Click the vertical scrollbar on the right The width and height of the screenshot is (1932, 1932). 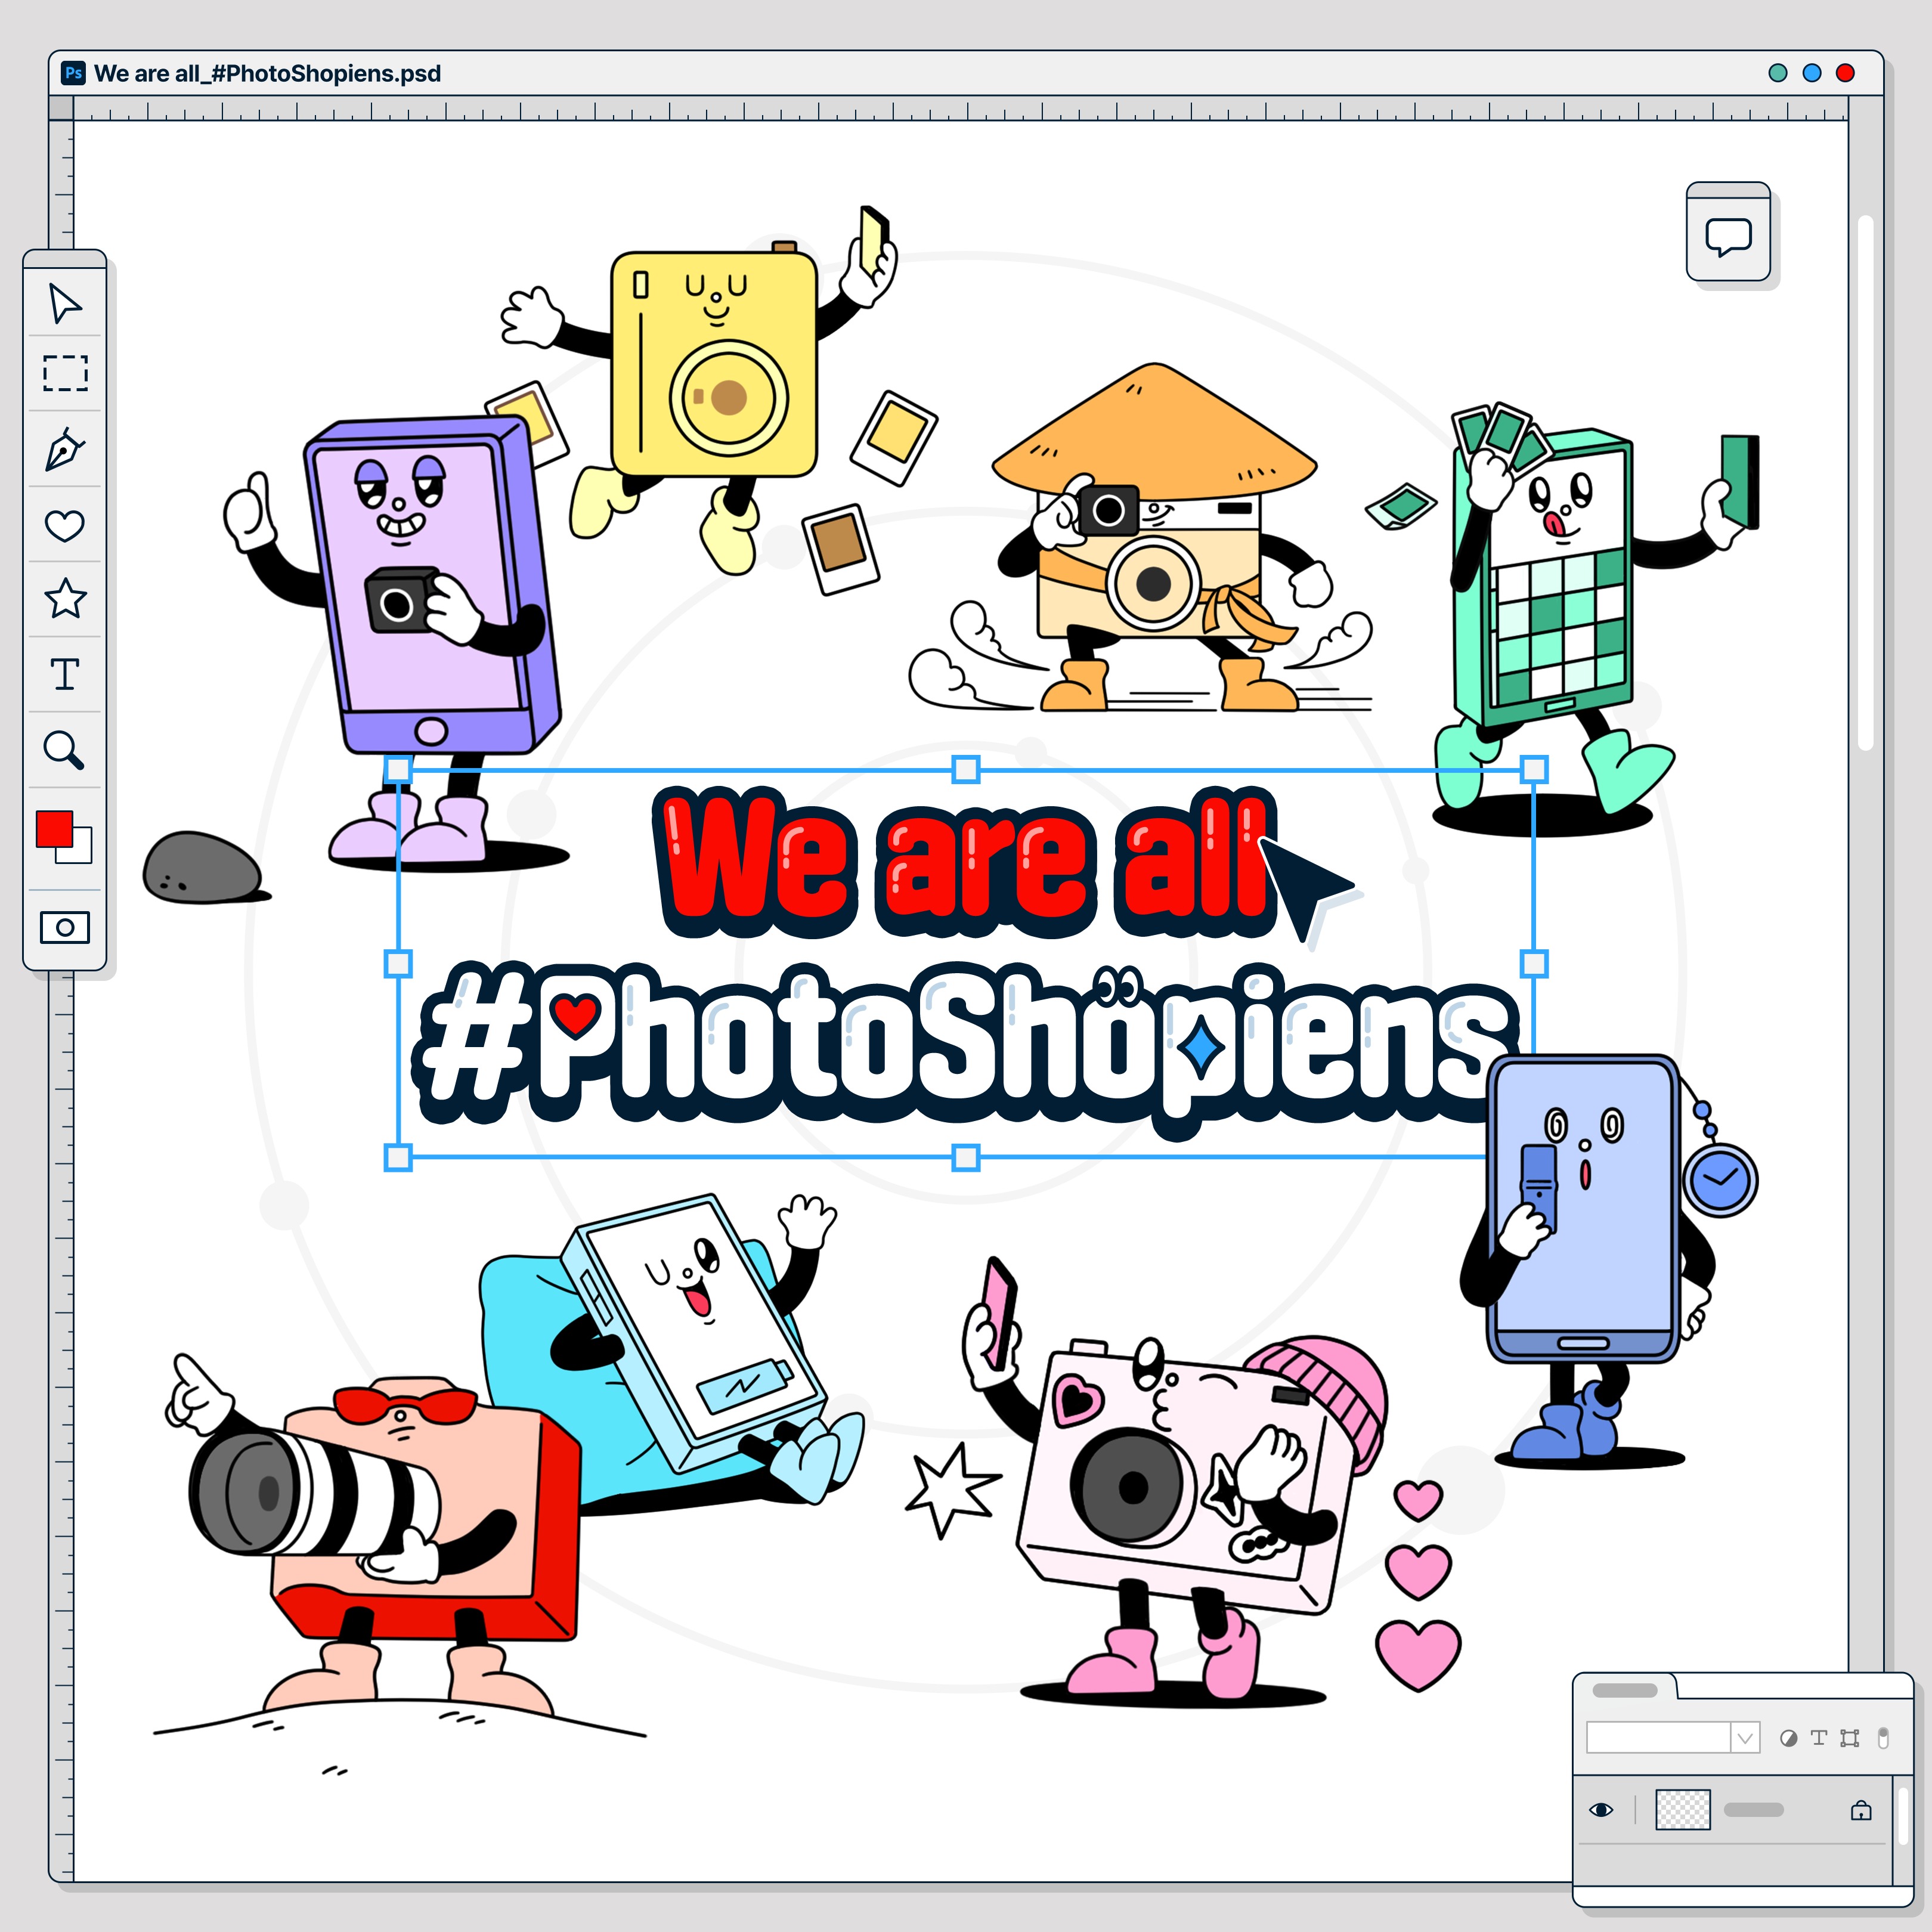(x=1865, y=482)
